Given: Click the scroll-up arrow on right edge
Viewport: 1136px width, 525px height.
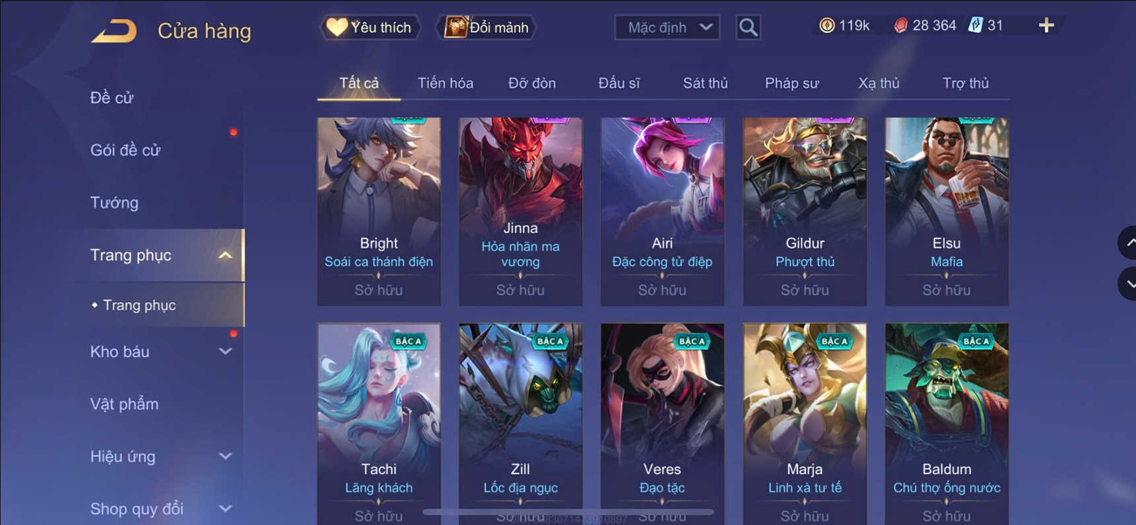Looking at the screenshot, I should coord(1128,243).
